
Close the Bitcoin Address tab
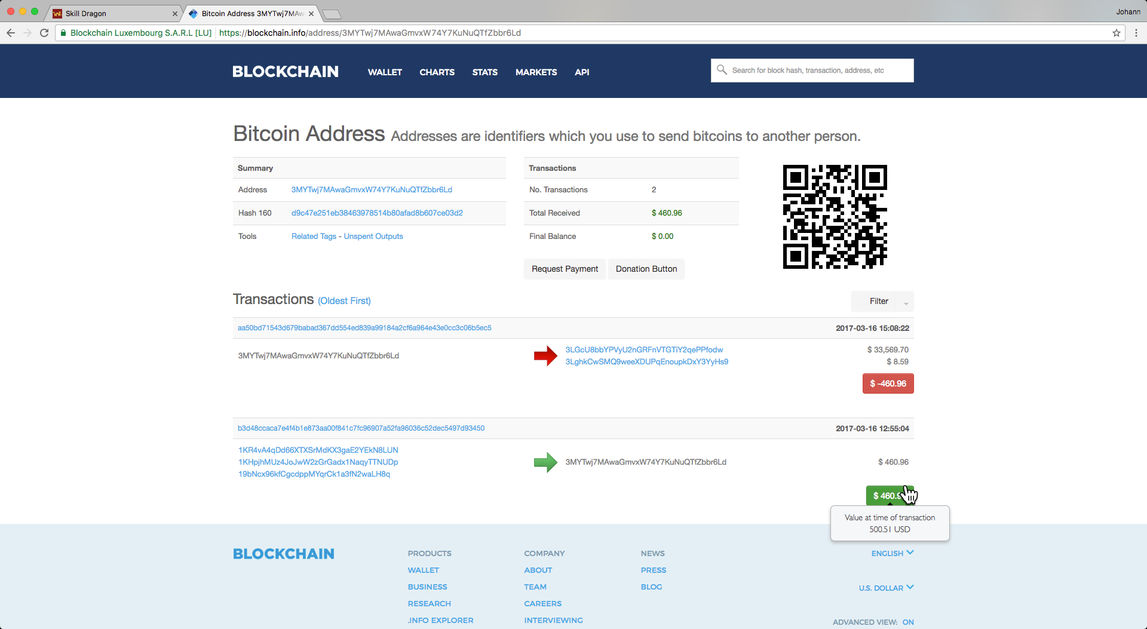click(311, 13)
